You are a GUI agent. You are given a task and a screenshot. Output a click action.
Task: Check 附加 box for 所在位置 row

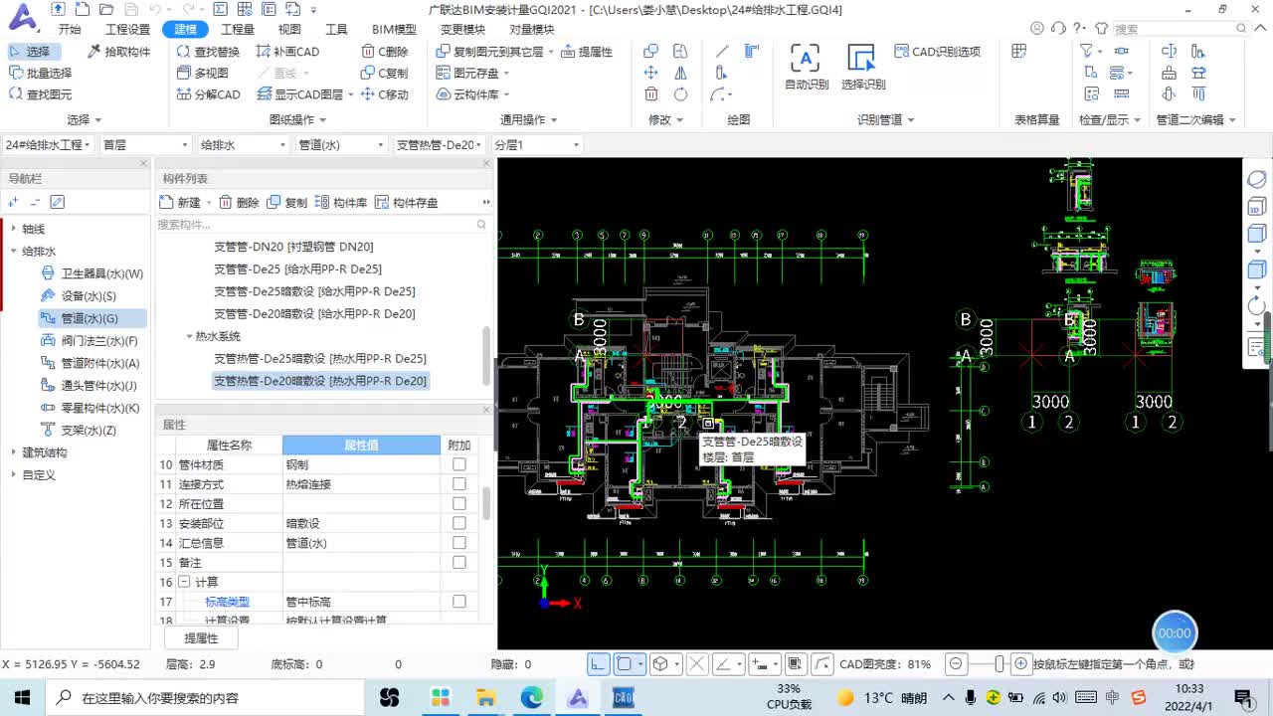click(458, 504)
